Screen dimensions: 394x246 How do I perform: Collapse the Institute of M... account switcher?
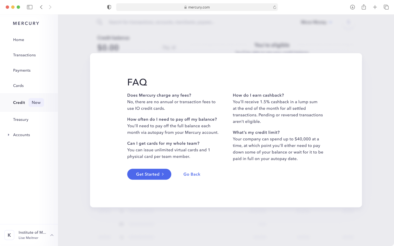click(52, 235)
